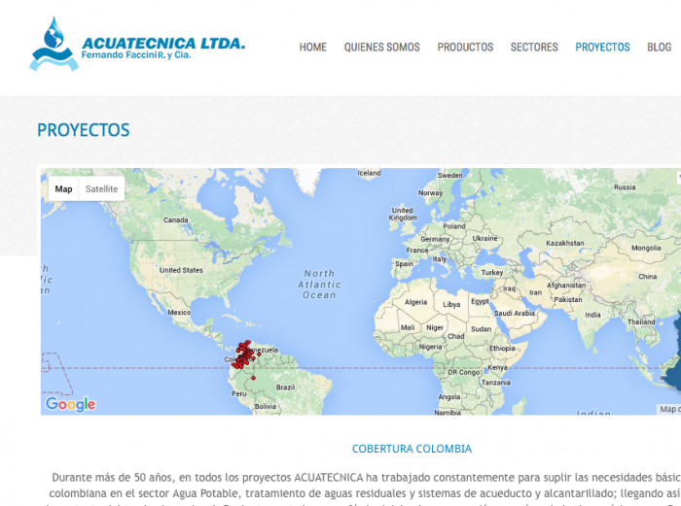681x506 pixels.
Task: Click the North Atlantic Ocean label
Action: [320, 285]
